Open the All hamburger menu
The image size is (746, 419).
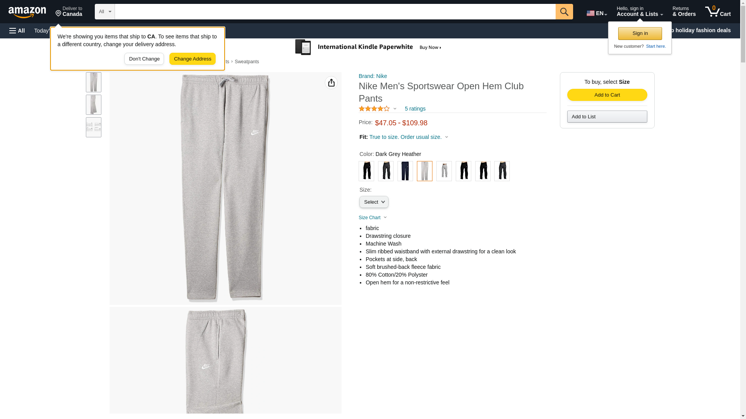pyautogui.click(x=17, y=31)
